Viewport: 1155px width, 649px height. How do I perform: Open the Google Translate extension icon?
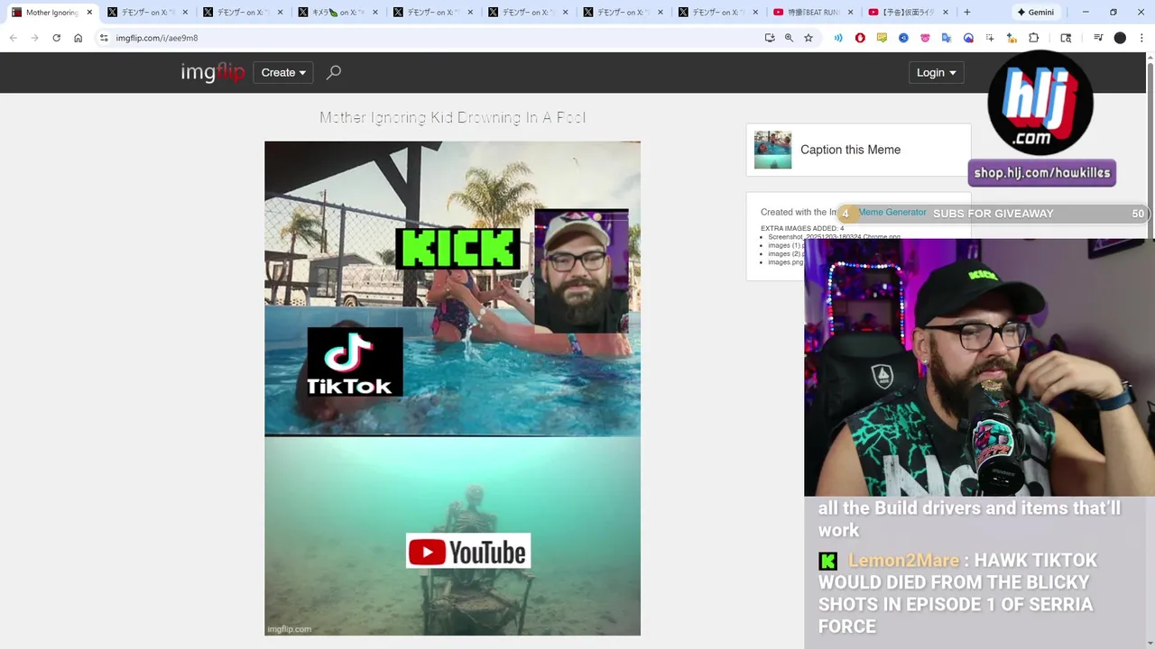pyautogui.click(x=947, y=38)
